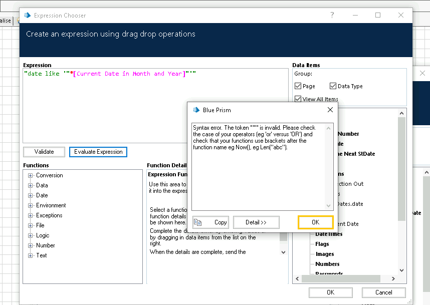Select the Flags item in data list
This screenshot has height=305, width=430.
click(x=322, y=244)
